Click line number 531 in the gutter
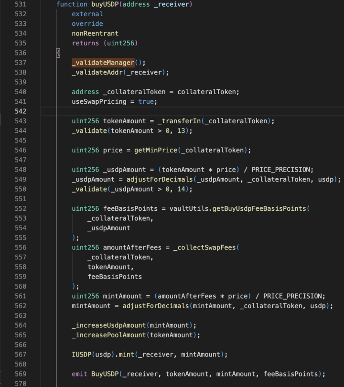Viewport: 344px width, 387px height. pos(21,4)
